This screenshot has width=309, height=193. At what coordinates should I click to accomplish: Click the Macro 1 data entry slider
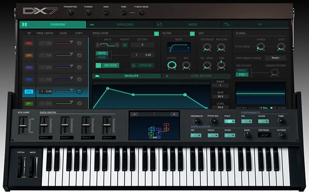tap(44, 125)
